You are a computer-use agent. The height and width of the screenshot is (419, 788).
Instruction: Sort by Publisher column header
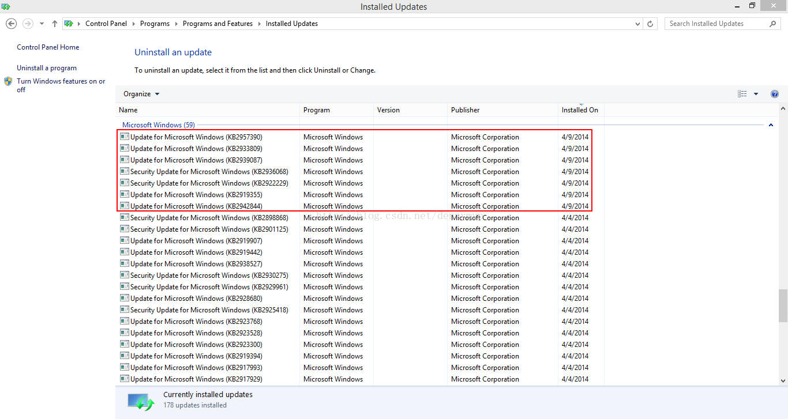502,110
